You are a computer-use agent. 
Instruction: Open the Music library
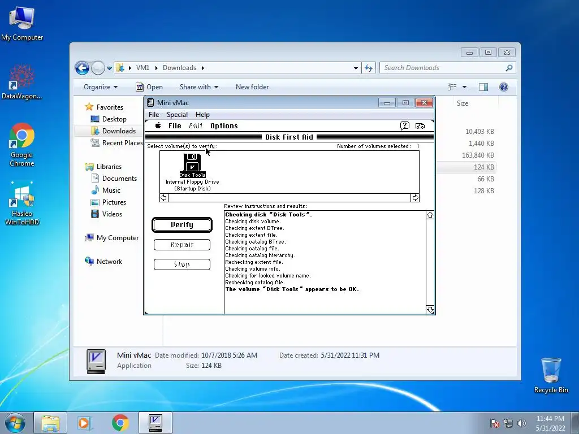(x=111, y=190)
